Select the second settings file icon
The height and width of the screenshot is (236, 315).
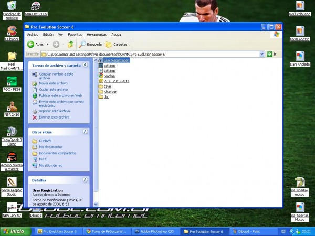101,71
